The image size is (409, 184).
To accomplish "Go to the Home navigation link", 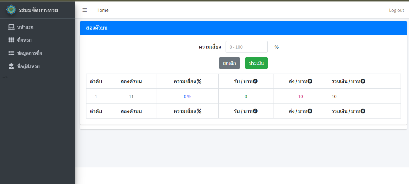I will (x=102, y=10).
